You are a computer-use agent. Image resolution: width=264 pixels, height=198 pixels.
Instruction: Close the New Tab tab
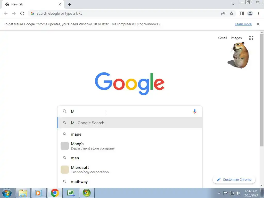point(60,4)
